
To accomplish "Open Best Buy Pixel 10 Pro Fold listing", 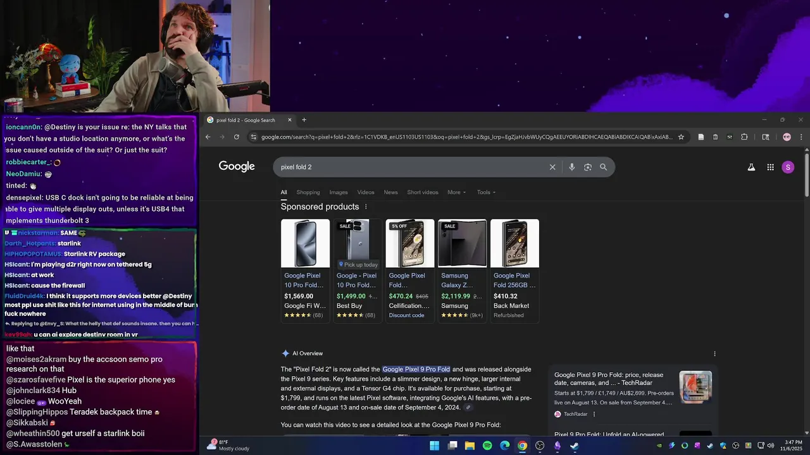I will click(358, 270).
